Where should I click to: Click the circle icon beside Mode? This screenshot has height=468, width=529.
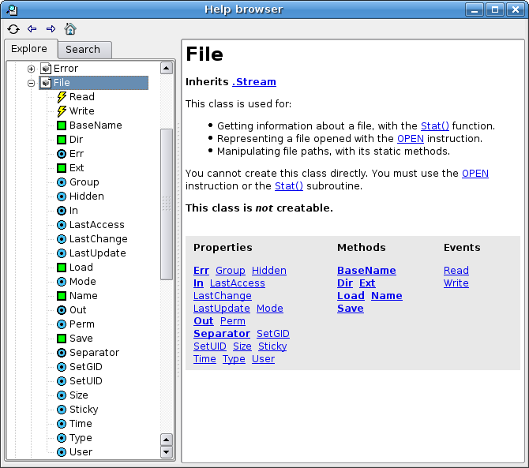(x=62, y=282)
